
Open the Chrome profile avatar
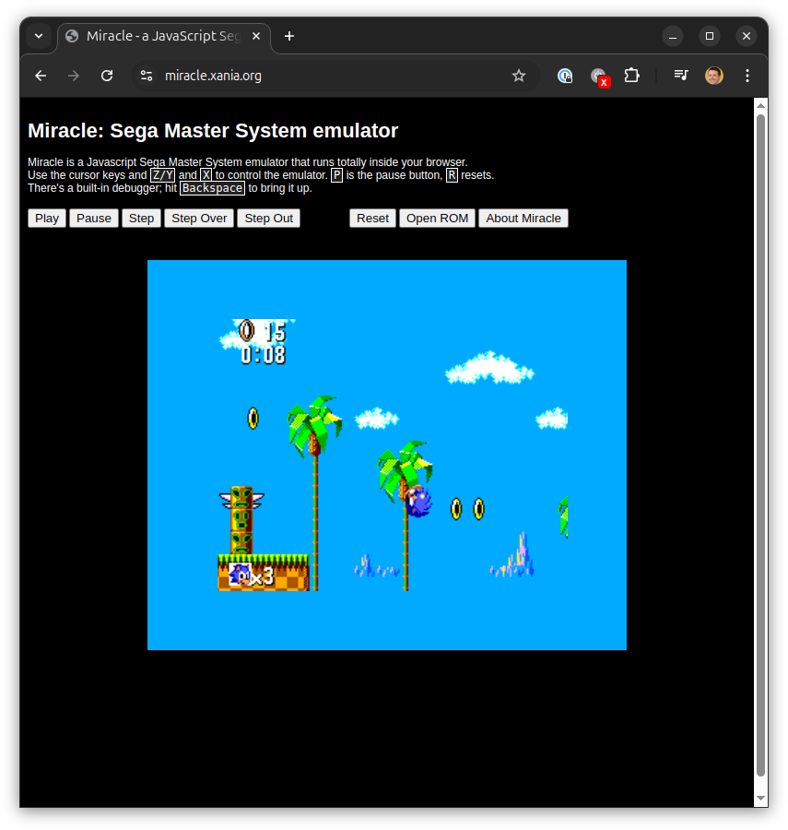coord(714,76)
